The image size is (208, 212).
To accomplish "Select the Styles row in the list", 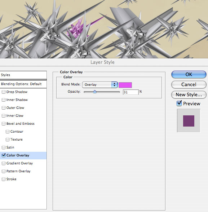I will pyautogui.click(x=23, y=75).
